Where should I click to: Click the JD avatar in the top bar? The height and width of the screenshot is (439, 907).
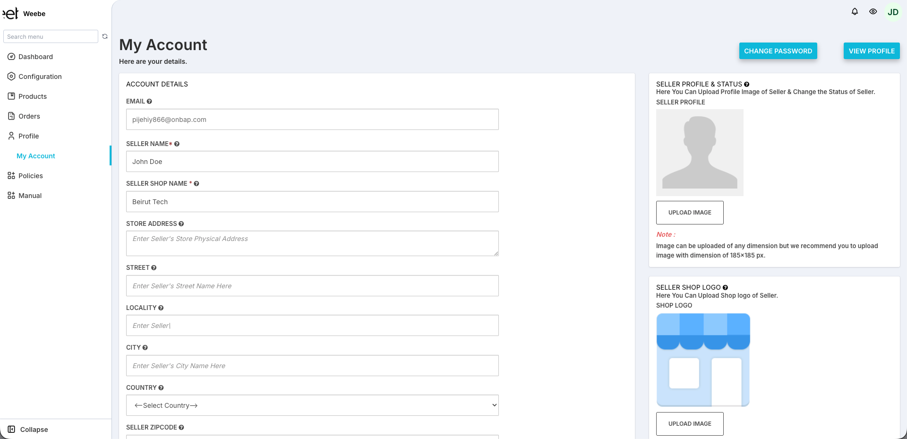[893, 11]
